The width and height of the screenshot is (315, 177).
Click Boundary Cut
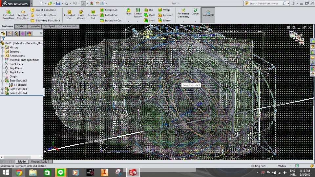pos(111,20)
